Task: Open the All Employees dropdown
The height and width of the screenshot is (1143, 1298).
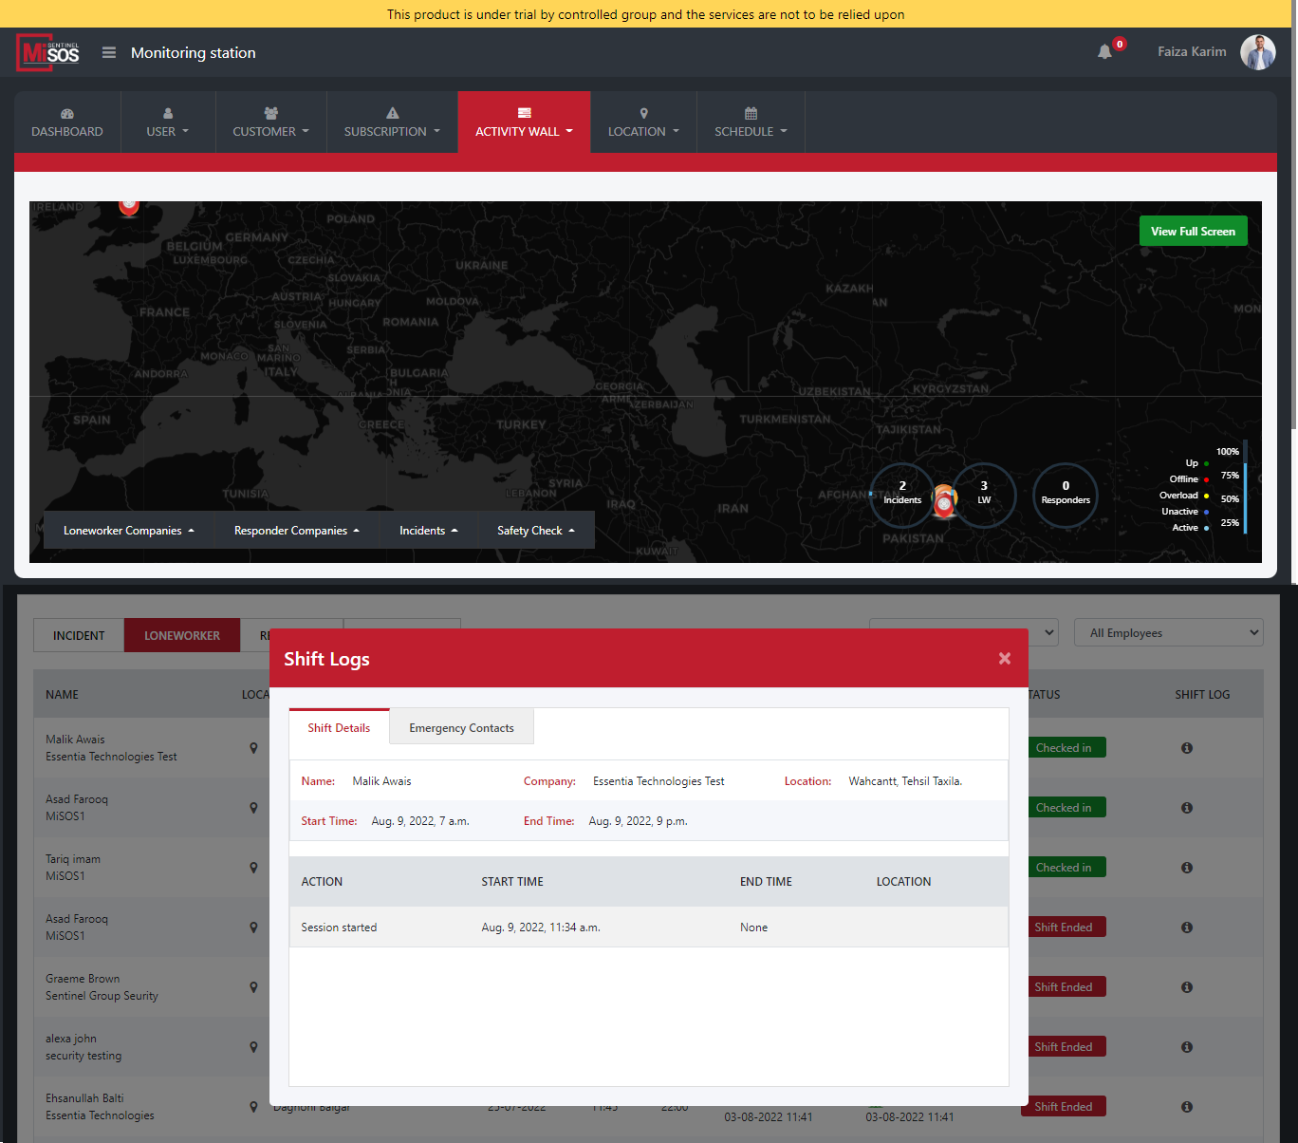Action: [1168, 633]
